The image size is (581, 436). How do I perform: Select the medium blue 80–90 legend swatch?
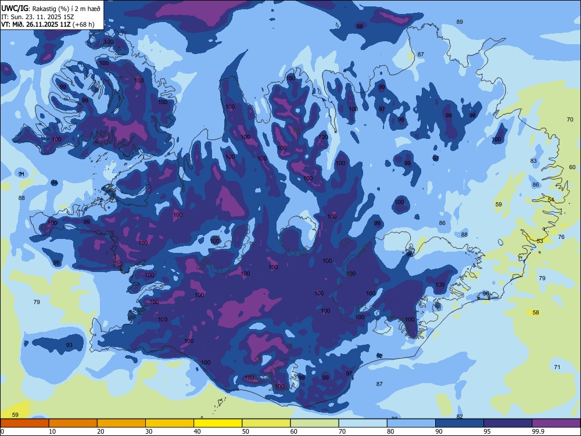pyautogui.click(x=411, y=423)
